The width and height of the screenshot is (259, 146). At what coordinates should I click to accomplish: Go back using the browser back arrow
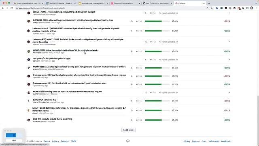point(3,8)
